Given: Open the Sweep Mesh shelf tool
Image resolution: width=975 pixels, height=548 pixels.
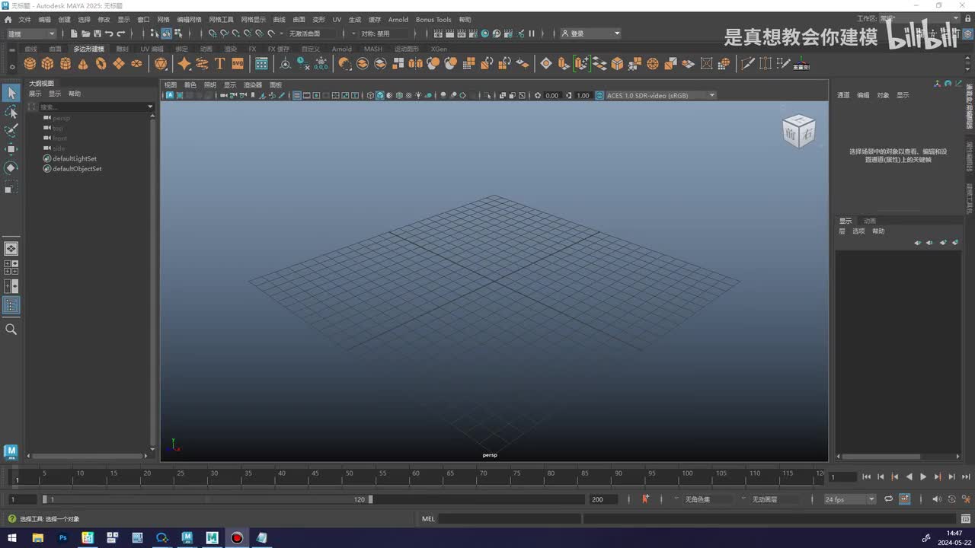Looking at the screenshot, I should [x=202, y=64].
